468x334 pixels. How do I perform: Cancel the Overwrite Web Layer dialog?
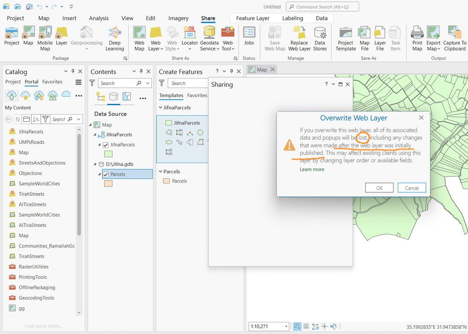[x=412, y=188]
